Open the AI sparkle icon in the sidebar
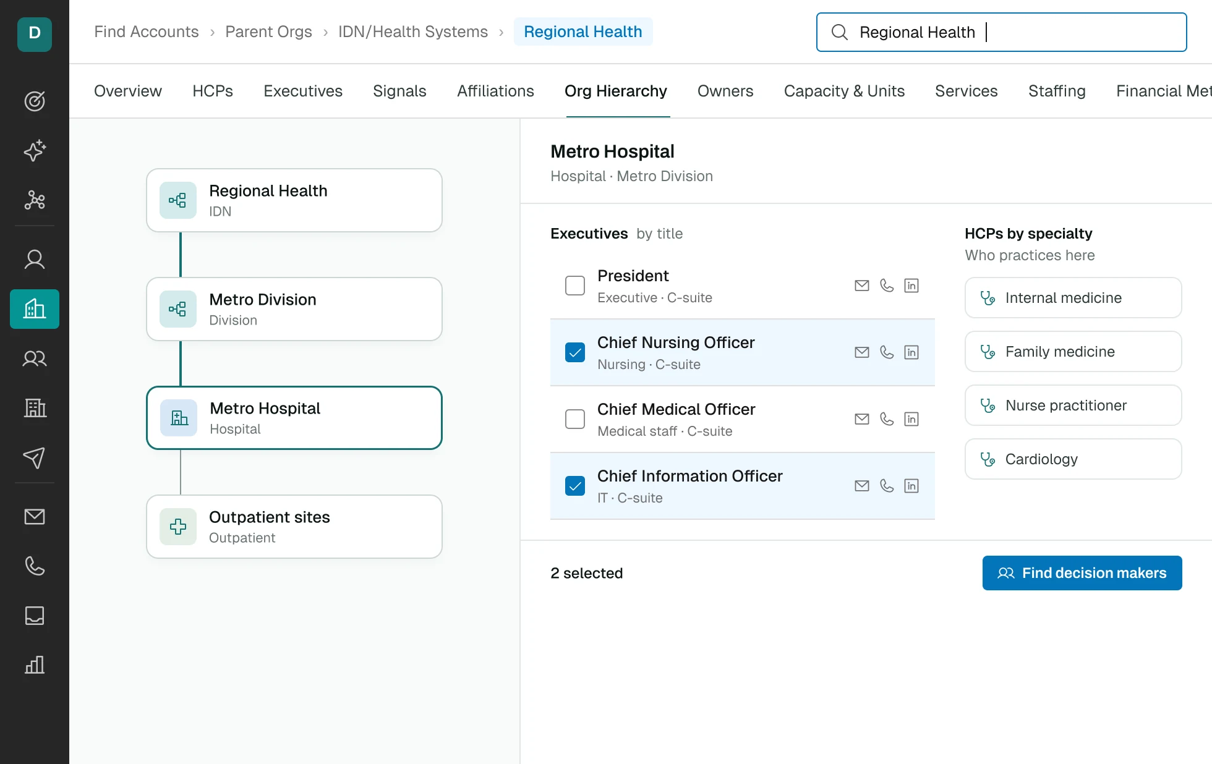This screenshot has height=764, width=1212. coord(35,150)
